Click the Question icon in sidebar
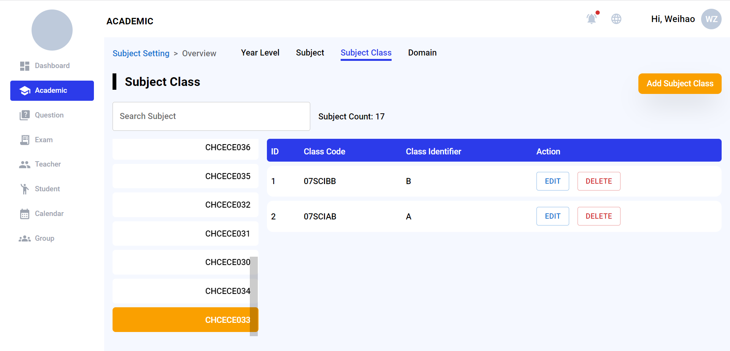This screenshot has height=351, width=730. (x=25, y=115)
